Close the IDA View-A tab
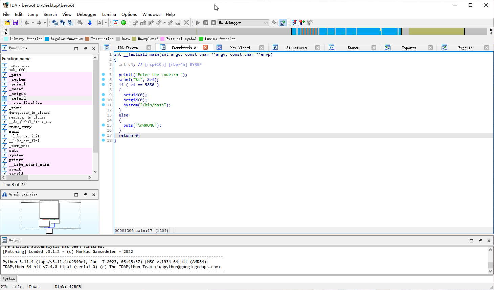 click(149, 48)
